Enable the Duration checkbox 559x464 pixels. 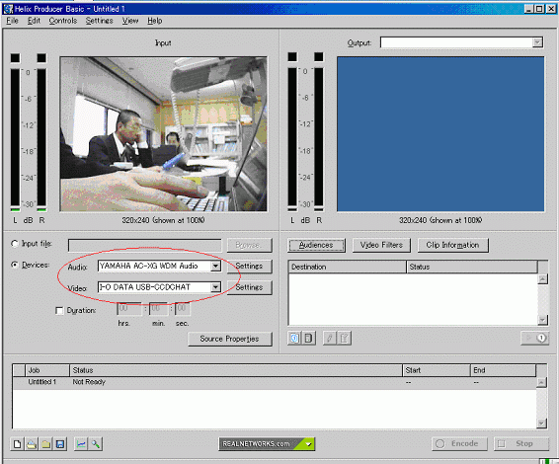tap(59, 311)
